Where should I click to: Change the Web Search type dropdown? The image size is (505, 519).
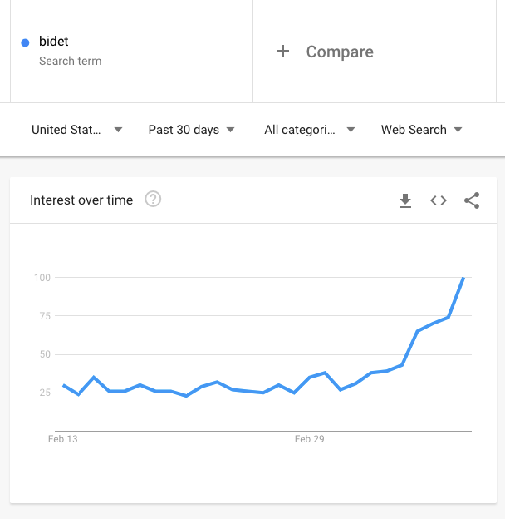pos(421,130)
